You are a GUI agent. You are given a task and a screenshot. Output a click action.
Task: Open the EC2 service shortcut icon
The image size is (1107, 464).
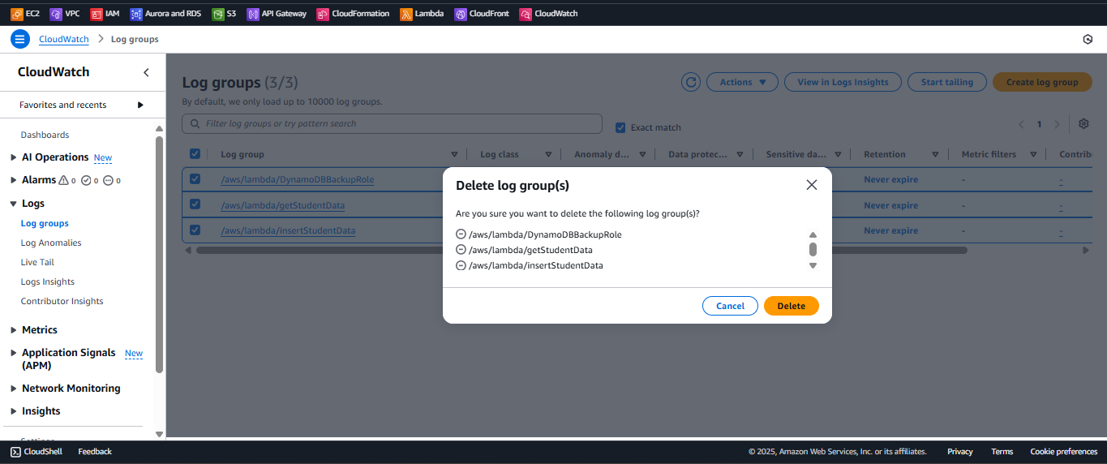point(17,14)
